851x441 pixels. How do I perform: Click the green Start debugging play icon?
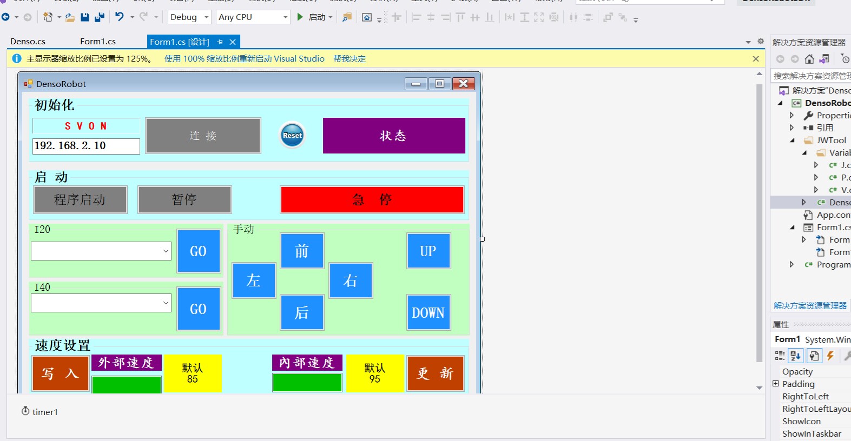click(x=300, y=17)
